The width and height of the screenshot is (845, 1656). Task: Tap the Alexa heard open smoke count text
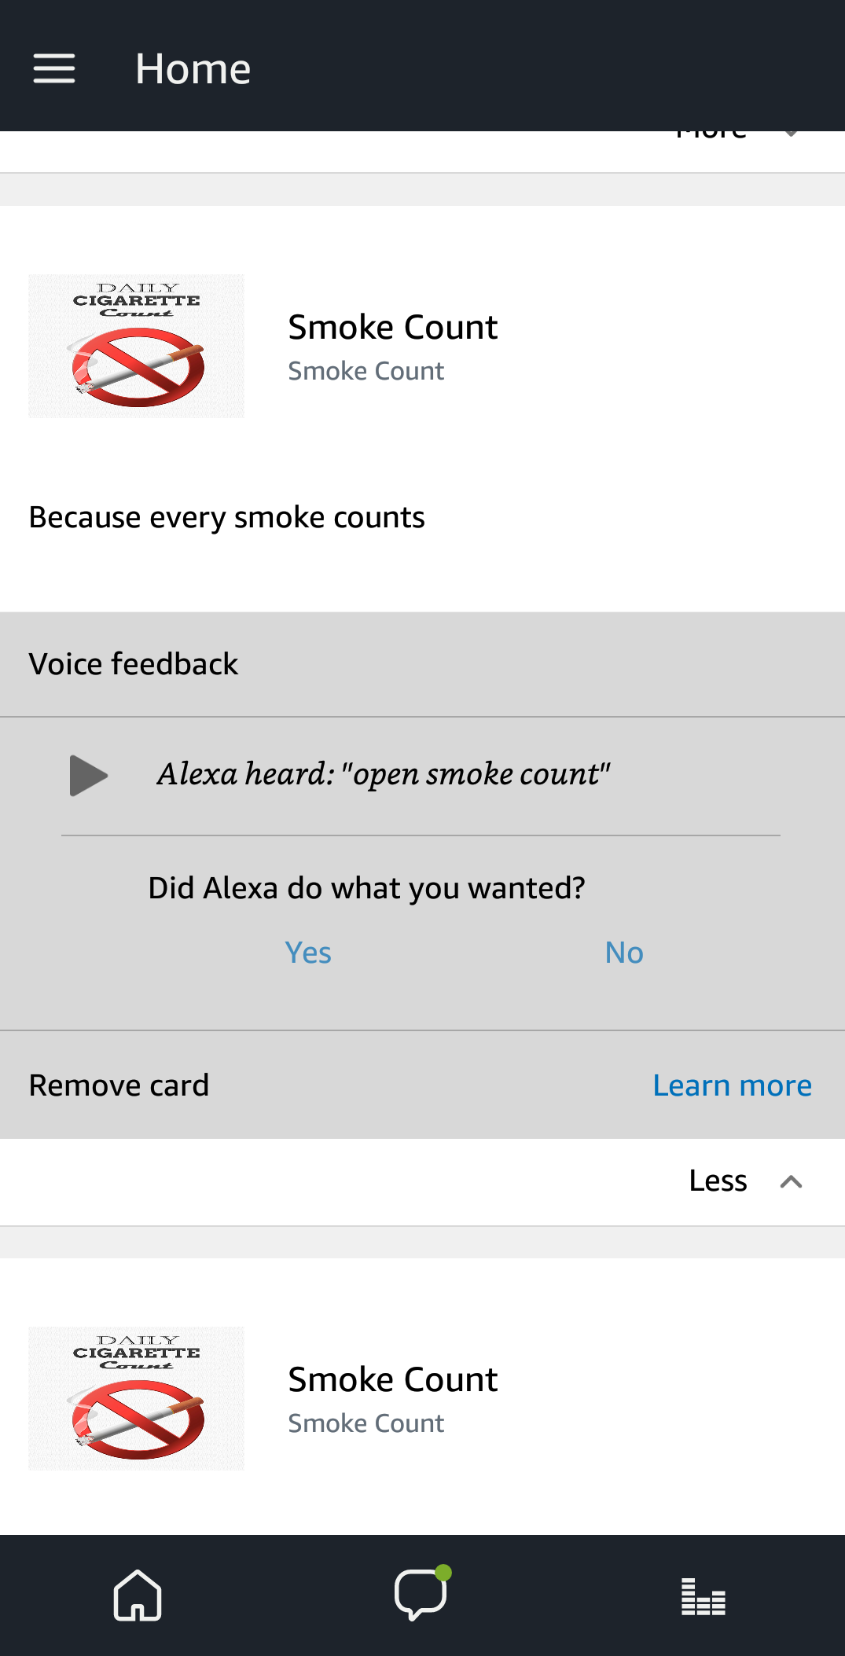384,774
